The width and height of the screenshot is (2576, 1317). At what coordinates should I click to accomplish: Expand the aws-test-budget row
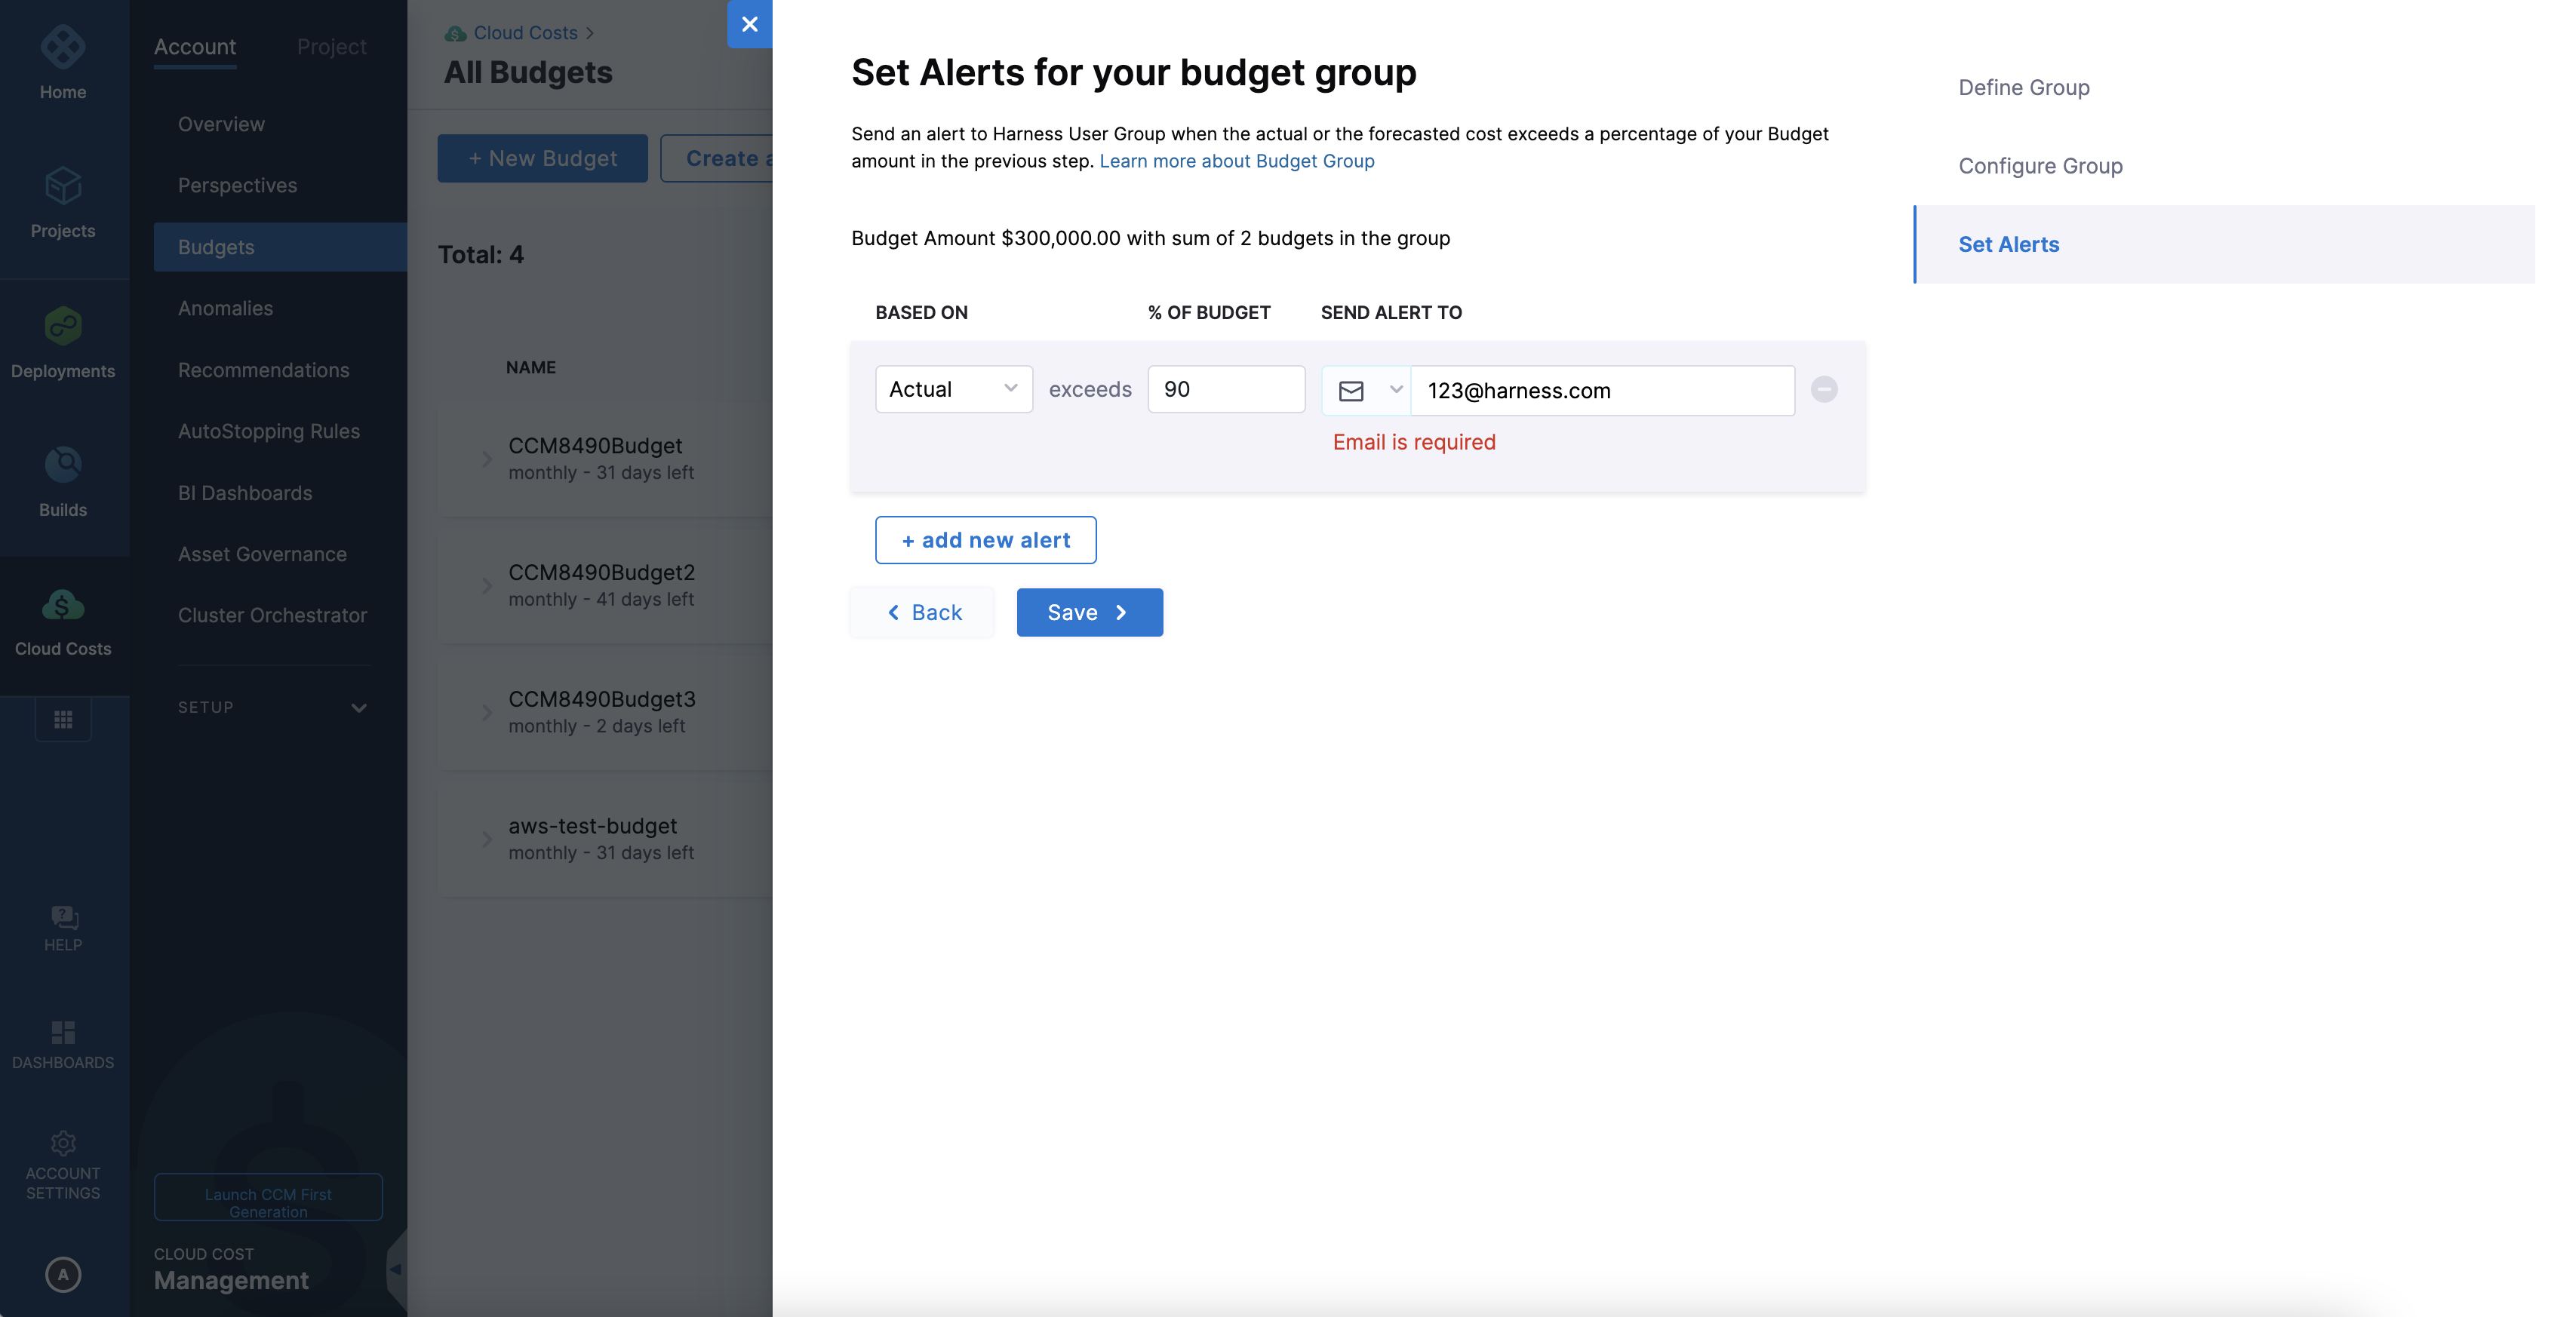[x=487, y=839]
